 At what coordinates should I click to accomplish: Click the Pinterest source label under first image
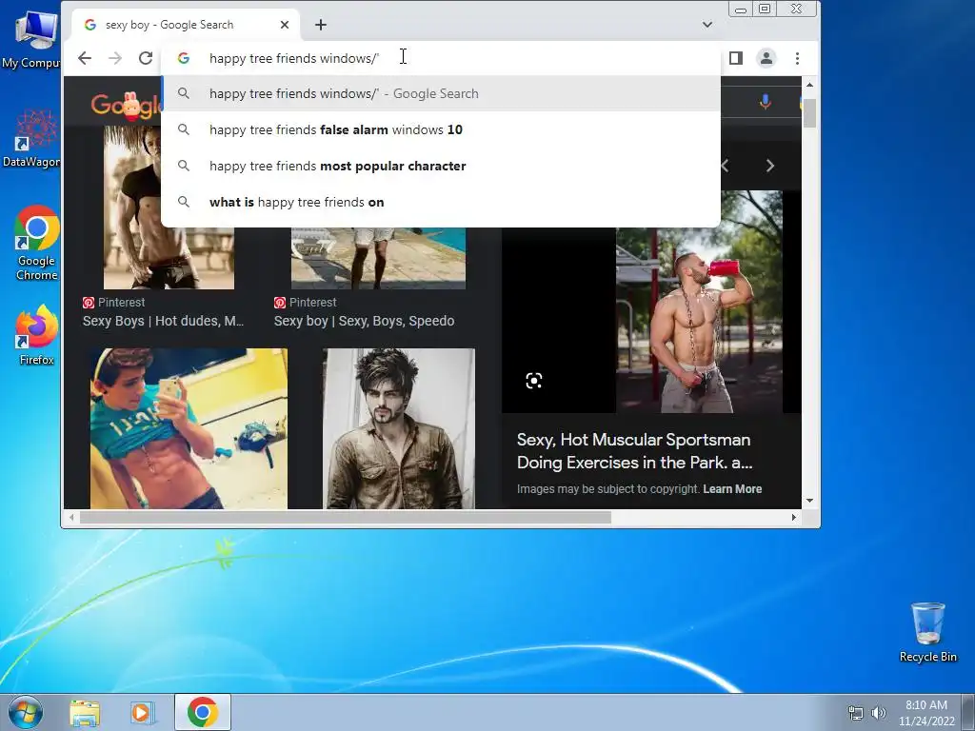pos(114,302)
